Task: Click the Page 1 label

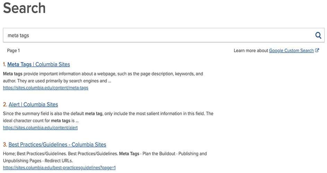Action: (13, 51)
